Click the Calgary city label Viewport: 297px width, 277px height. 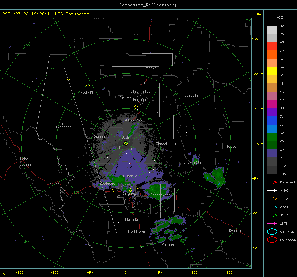pyautogui.click(x=129, y=194)
